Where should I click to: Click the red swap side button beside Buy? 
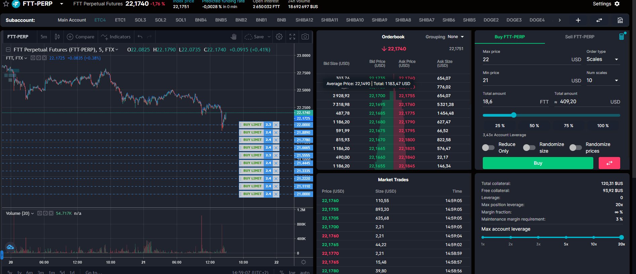point(609,163)
